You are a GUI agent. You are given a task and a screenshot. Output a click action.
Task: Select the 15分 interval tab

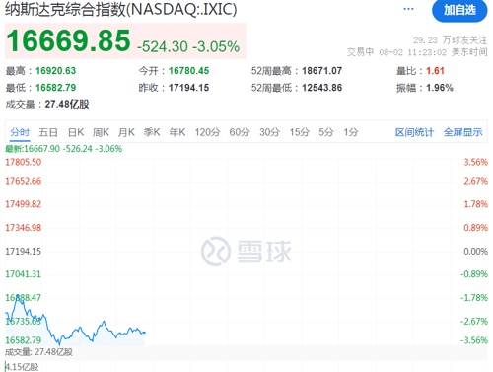(300, 132)
